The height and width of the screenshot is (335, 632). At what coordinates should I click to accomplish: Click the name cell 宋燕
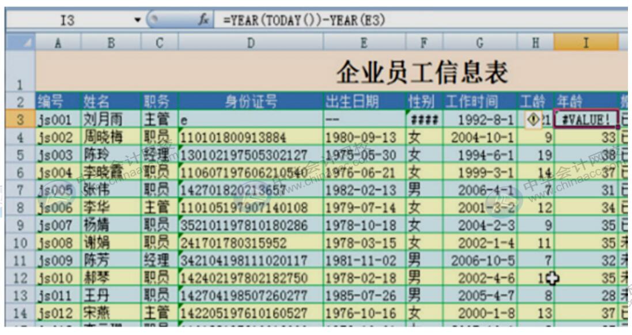pyautogui.click(x=111, y=313)
